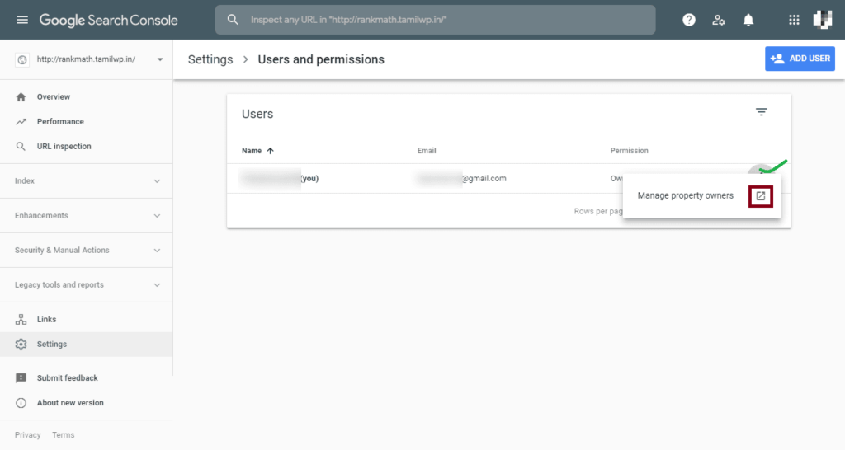845x450 pixels.
Task: Click About new version link
Action: (70, 403)
